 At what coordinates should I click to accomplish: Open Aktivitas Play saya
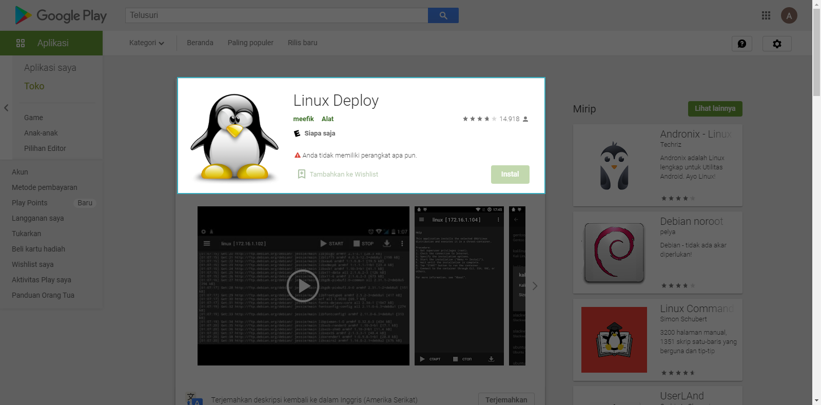click(42, 280)
